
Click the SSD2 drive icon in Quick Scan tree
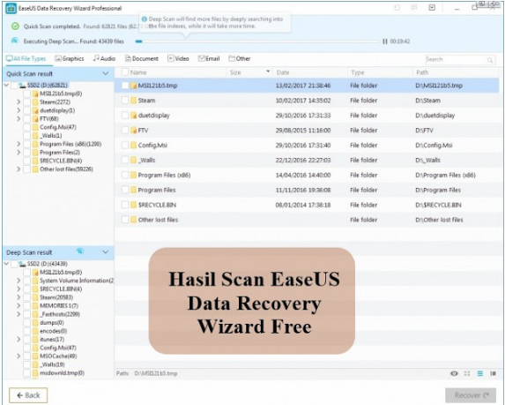[22, 85]
